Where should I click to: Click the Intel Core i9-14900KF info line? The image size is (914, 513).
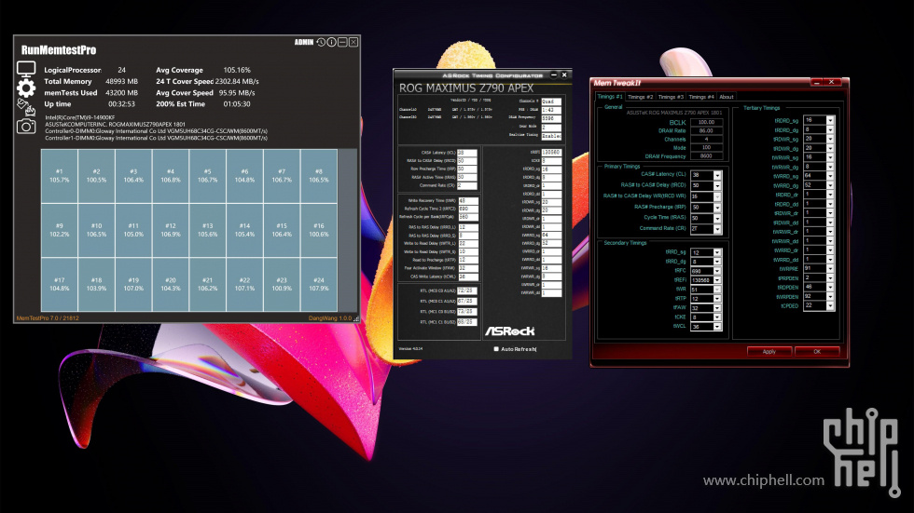(x=80, y=118)
